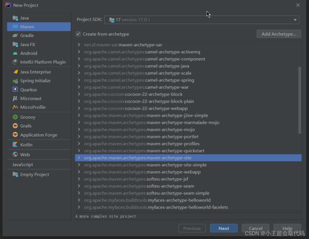Viewport: 309px width, 239px height.
Task: Click the Java Enterprise flame icon
Action: tap(15, 72)
